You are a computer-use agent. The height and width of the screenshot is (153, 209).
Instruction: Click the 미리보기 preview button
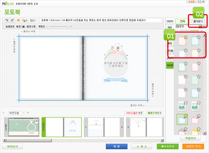(12, 146)
